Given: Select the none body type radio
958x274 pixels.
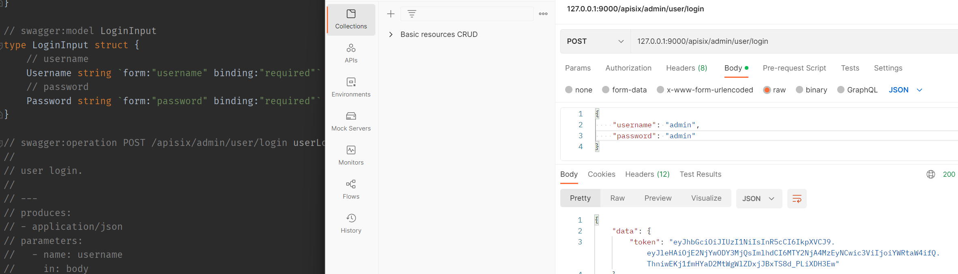Looking at the screenshot, I should (x=569, y=90).
